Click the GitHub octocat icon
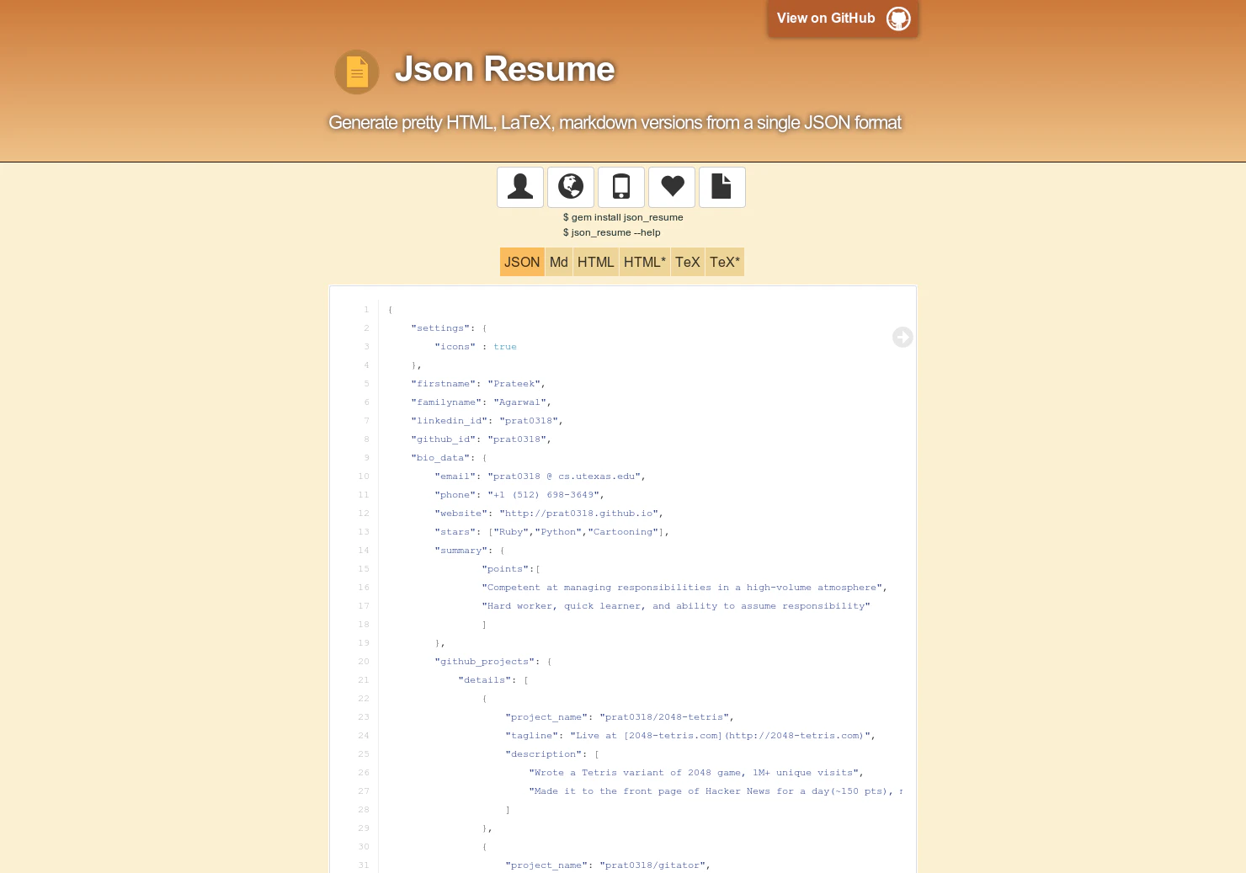The width and height of the screenshot is (1246, 873). coord(897,18)
